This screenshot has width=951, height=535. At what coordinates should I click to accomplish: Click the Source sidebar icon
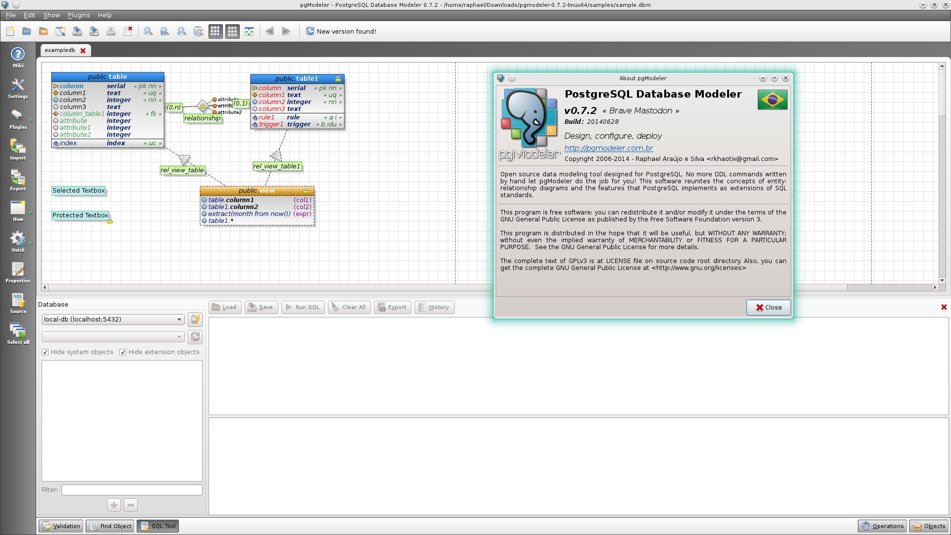[x=18, y=303]
